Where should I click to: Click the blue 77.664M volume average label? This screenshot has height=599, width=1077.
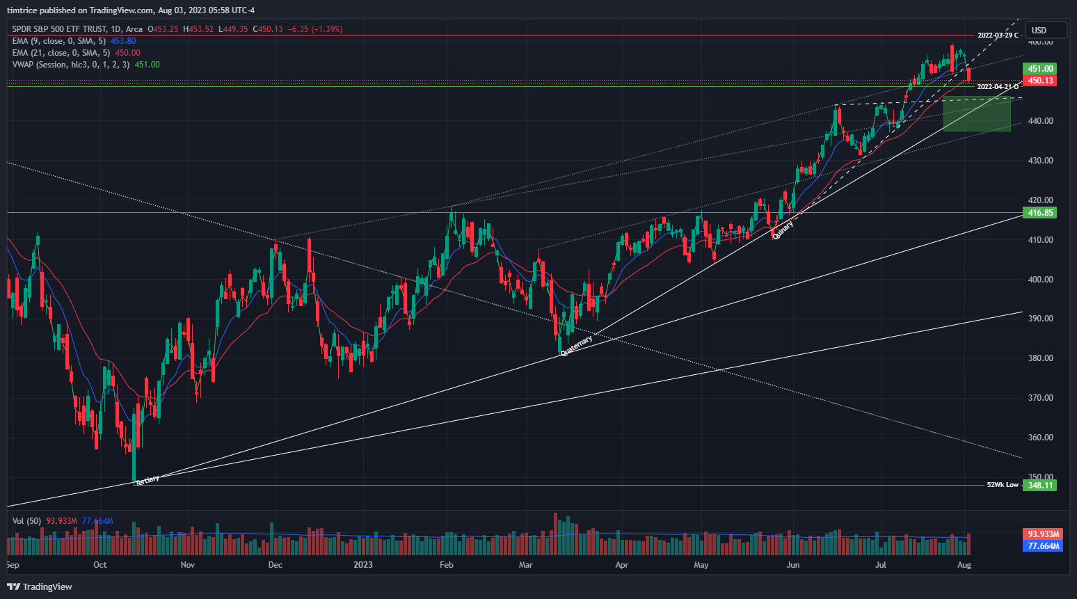1043,546
